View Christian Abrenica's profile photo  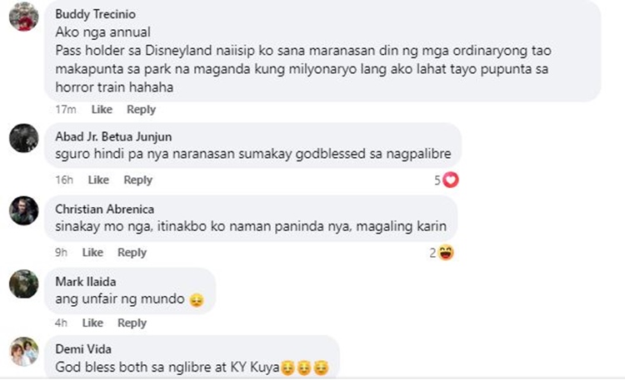pos(24,210)
